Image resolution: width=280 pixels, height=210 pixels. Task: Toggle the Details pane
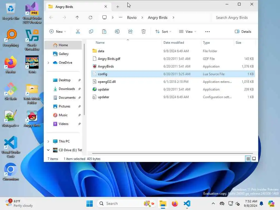coord(243,32)
